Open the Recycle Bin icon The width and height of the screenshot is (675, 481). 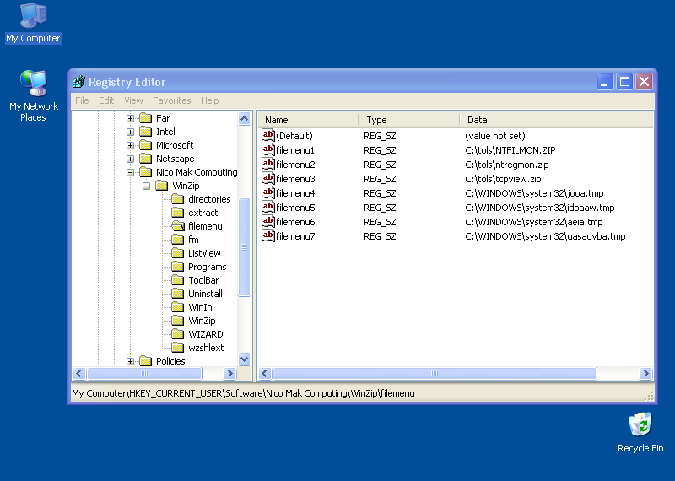pyautogui.click(x=640, y=432)
